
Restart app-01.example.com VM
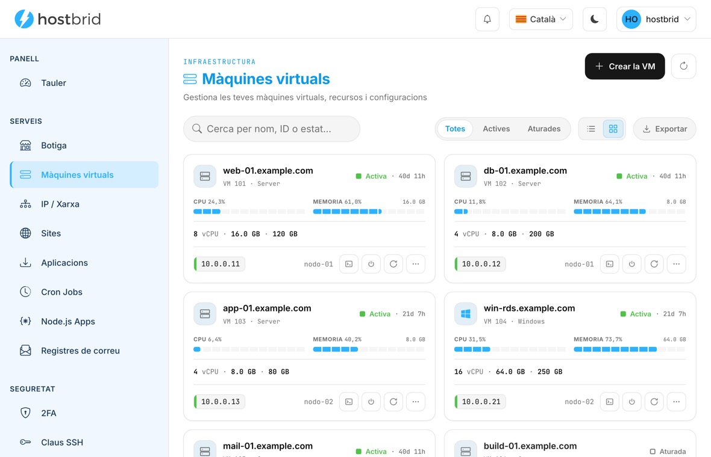(x=393, y=401)
